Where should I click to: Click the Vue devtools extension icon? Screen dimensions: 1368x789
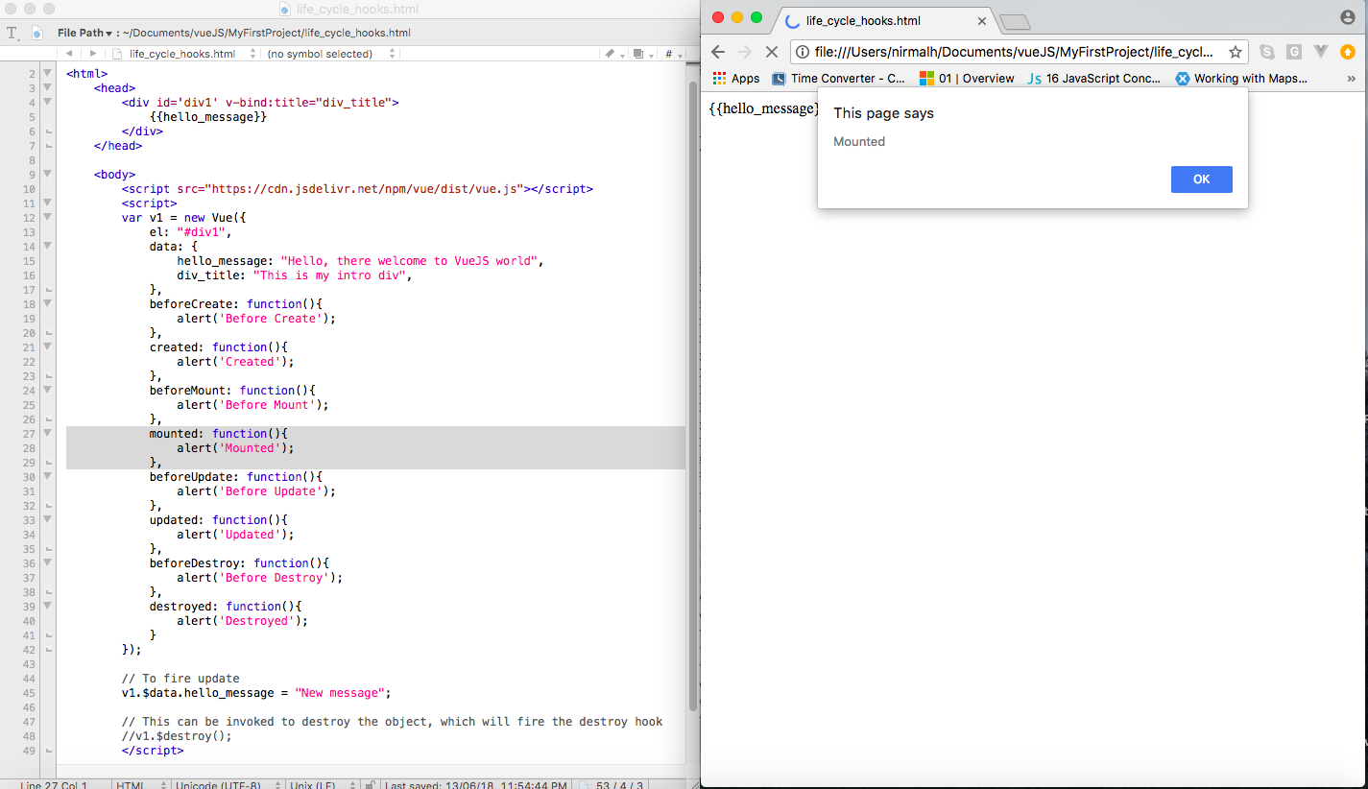(1321, 52)
